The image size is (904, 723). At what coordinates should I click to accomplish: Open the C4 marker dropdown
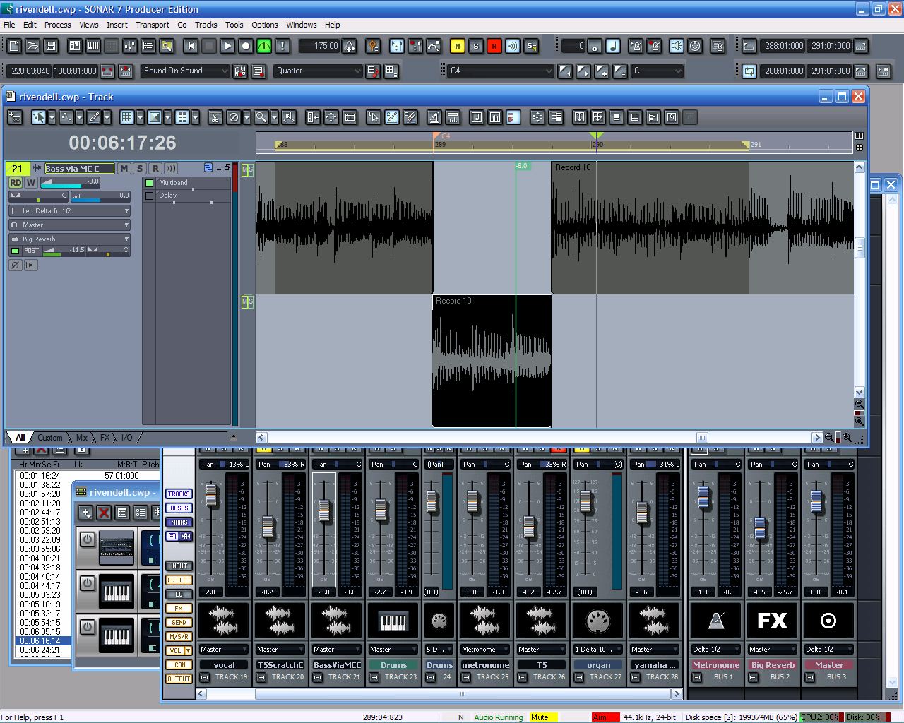point(501,71)
